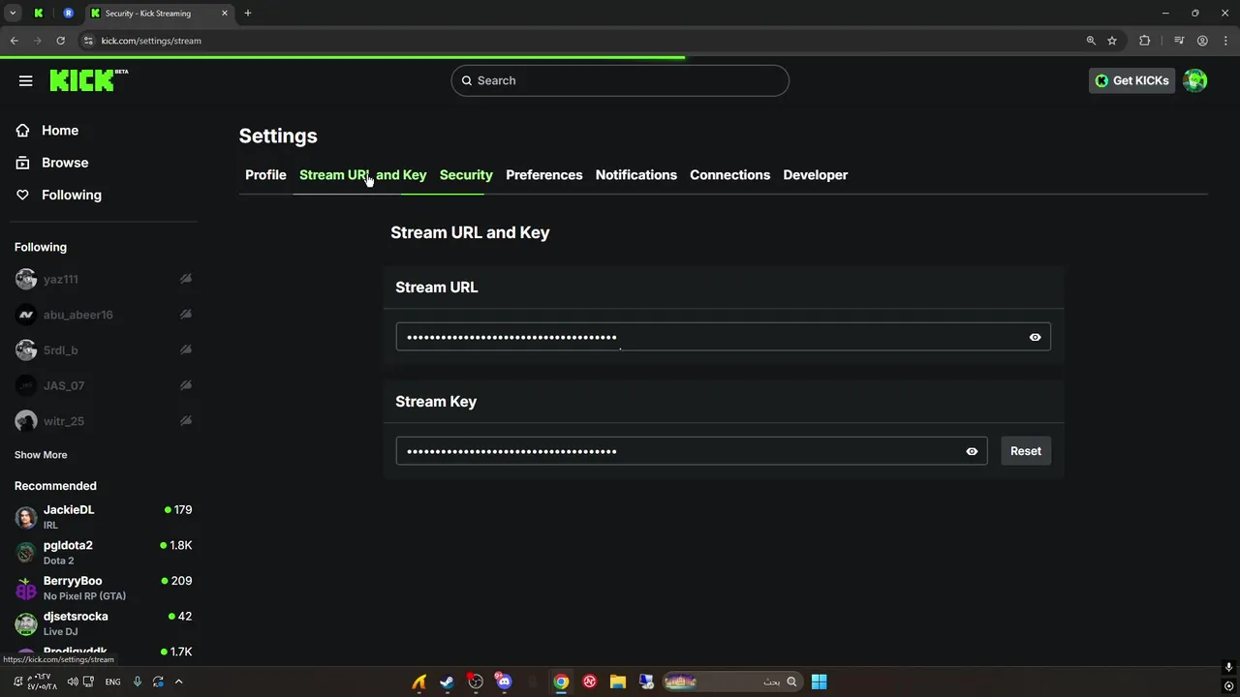The height and width of the screenshot is (697, 1240).
Task: Open followed channel witr_25
Action: click(64, 421)
